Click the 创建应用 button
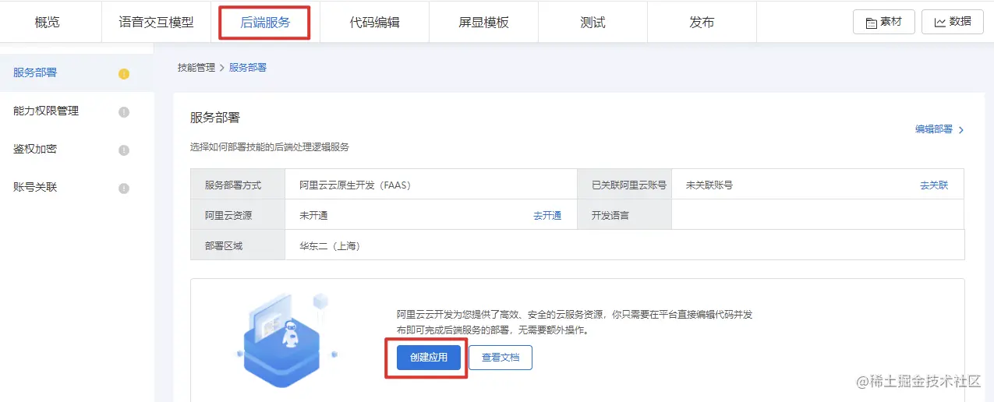This screenshot has width=994, height=402. (x=429, y=358)
